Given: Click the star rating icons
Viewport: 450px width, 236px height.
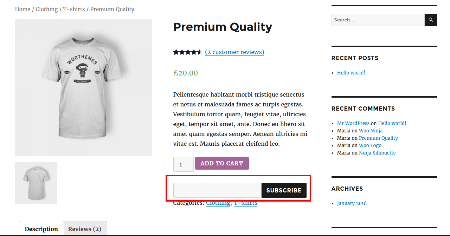Looking at the screenshot, I should tap(187, 52).
